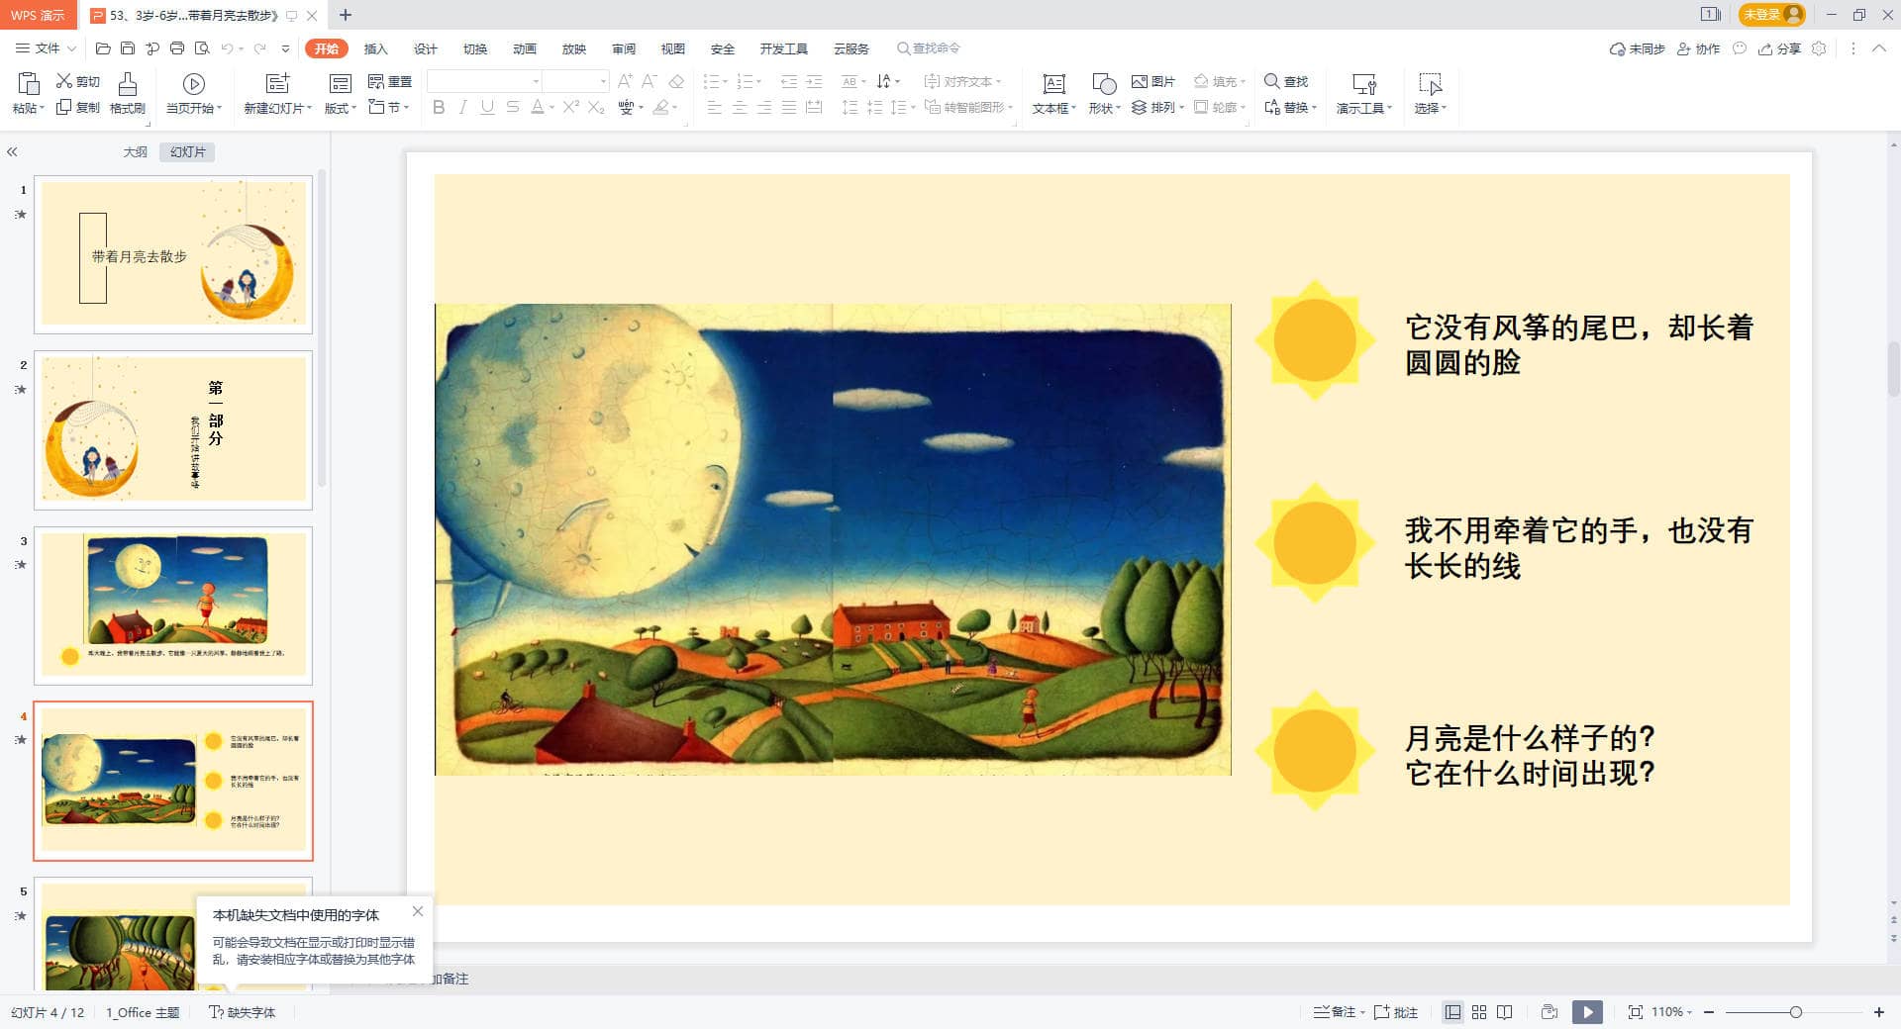Click the decrease indent icon
Viewport: 1901px width, 1029px height.
coord(789,81)
